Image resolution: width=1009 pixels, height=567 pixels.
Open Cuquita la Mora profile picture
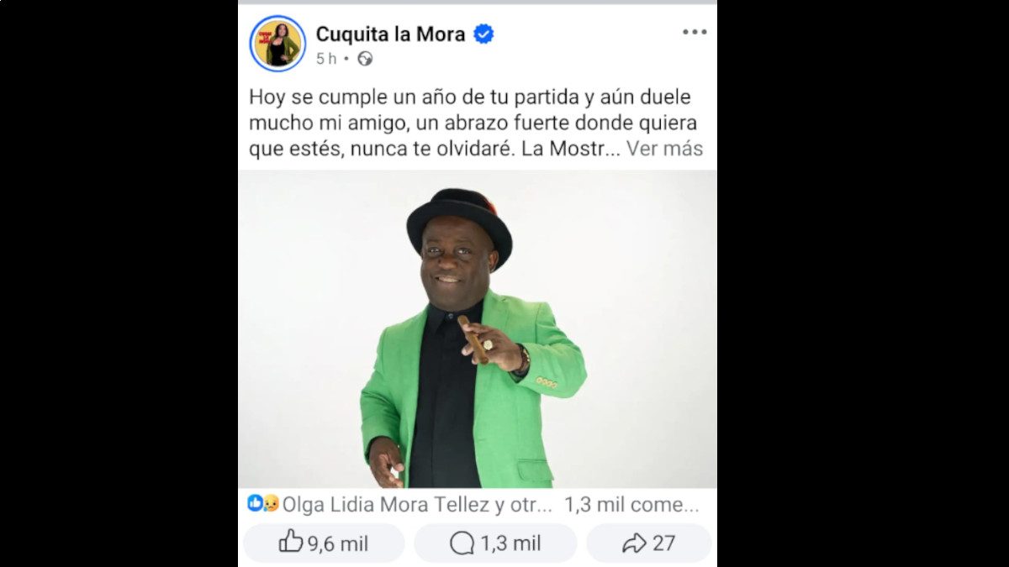(277, 44)
